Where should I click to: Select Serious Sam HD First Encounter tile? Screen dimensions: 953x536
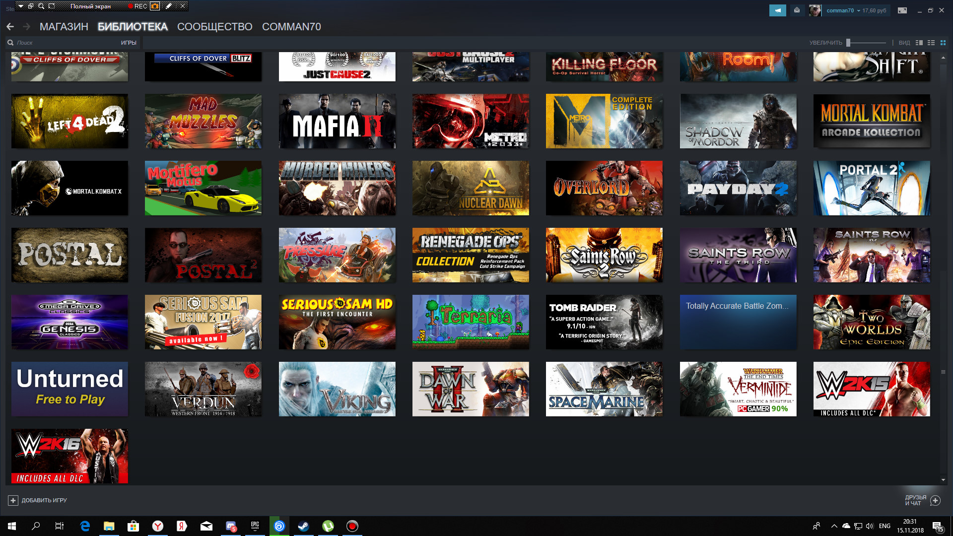[337, 322]
